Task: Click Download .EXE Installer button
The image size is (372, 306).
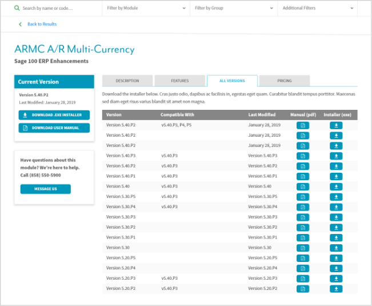Action: pos(54,115)
